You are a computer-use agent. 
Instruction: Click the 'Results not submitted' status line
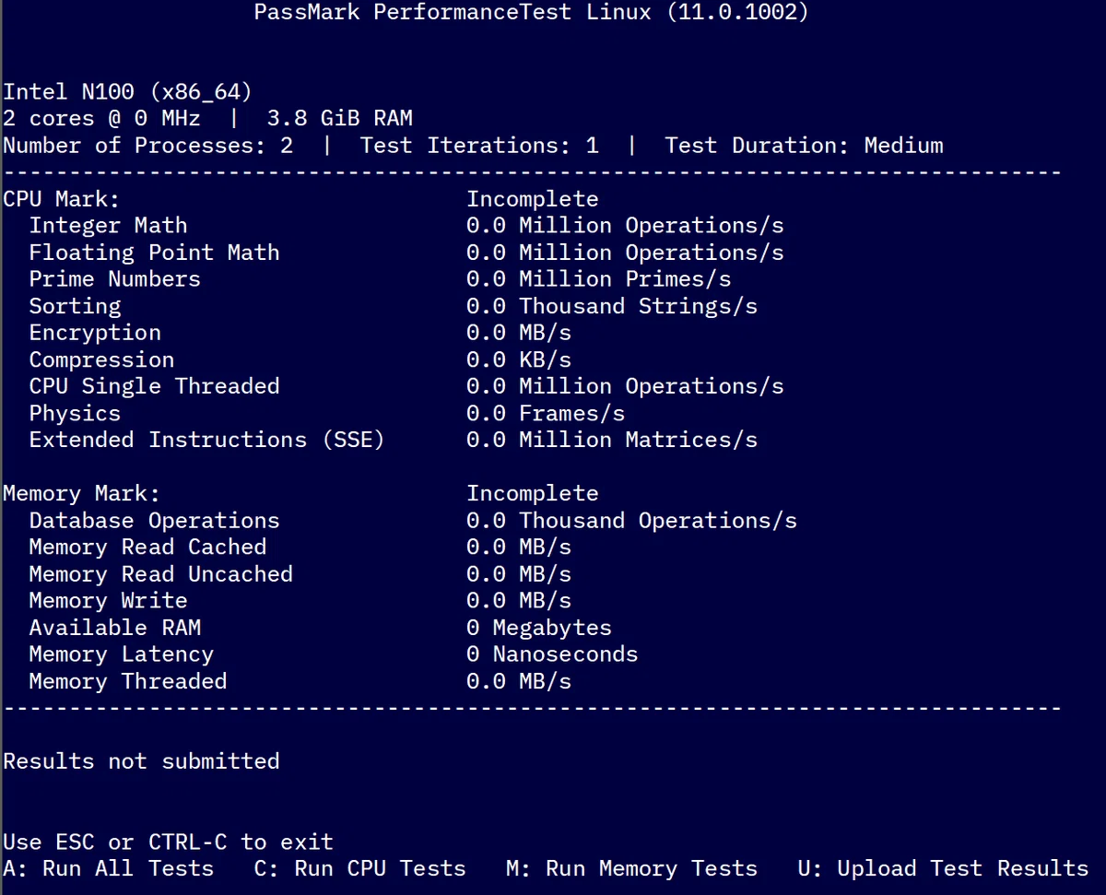tap(141, 761)
